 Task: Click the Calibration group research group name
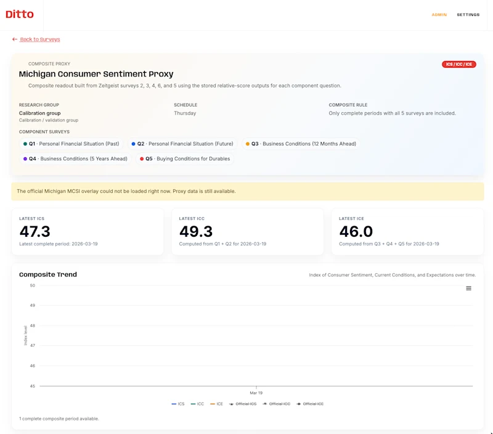click(39, 113)
